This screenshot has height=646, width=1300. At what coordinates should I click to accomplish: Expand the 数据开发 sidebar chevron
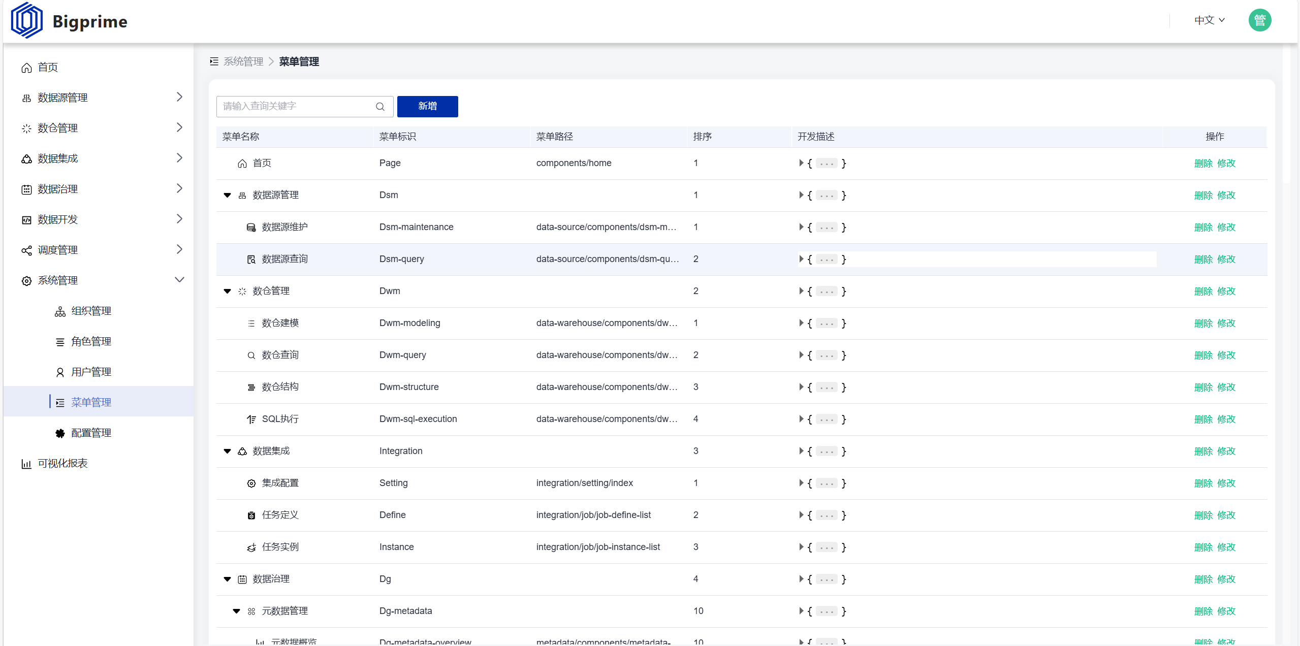(x=179, y=219)
